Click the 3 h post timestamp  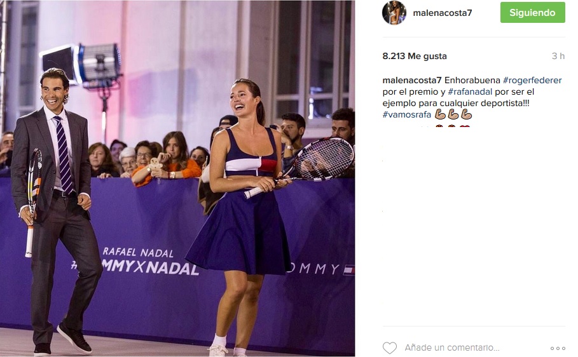coord(558,56)
